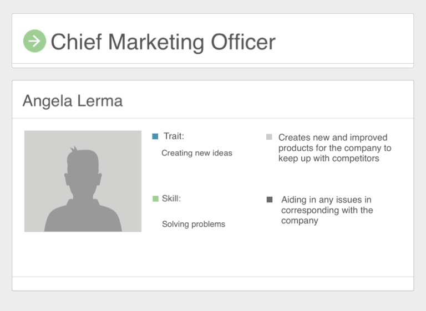Click the Solving problems text

(194, 224)
